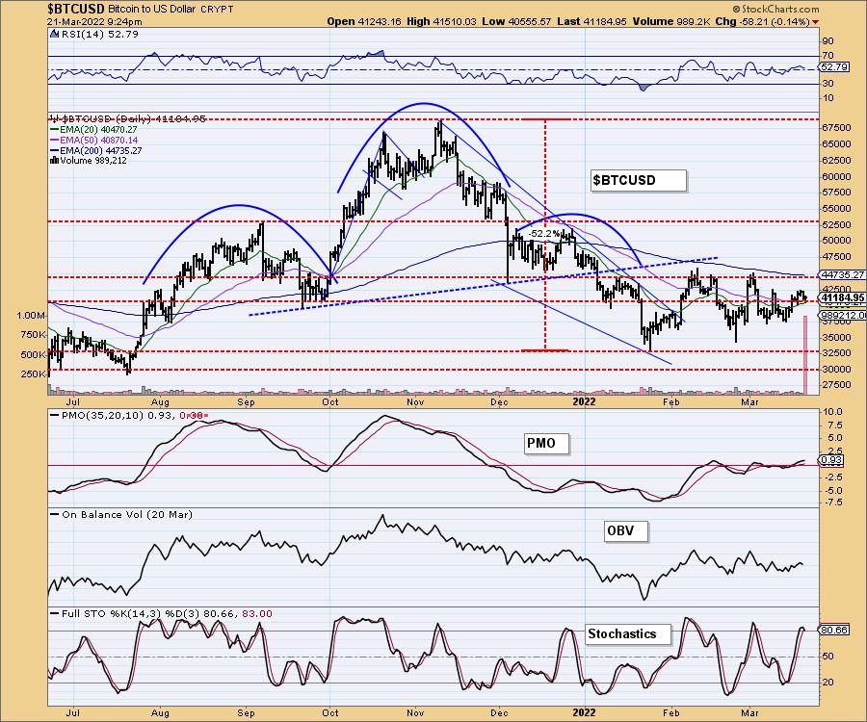Click the RSI(14) 52.79 indicator label

(x=99, y=35)
